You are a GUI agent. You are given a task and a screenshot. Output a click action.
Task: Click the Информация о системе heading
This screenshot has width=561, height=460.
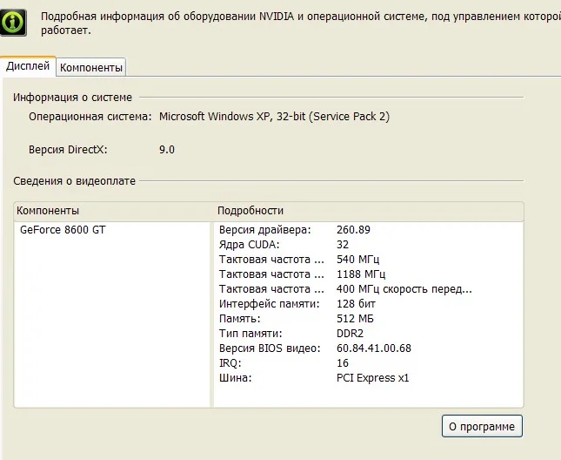click(x=73, y=97)
